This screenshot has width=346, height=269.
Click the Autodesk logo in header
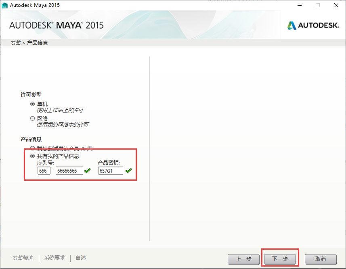pos(313,25)
